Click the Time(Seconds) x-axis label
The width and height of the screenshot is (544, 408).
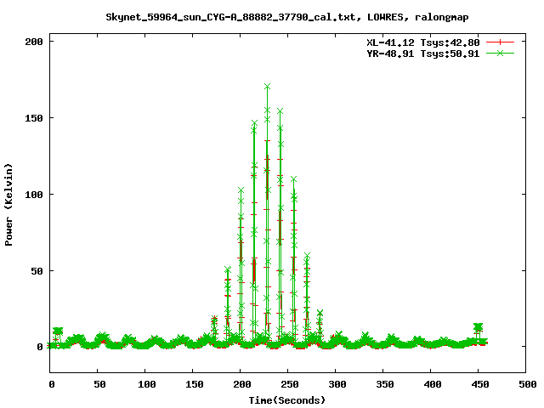[286, 399]
